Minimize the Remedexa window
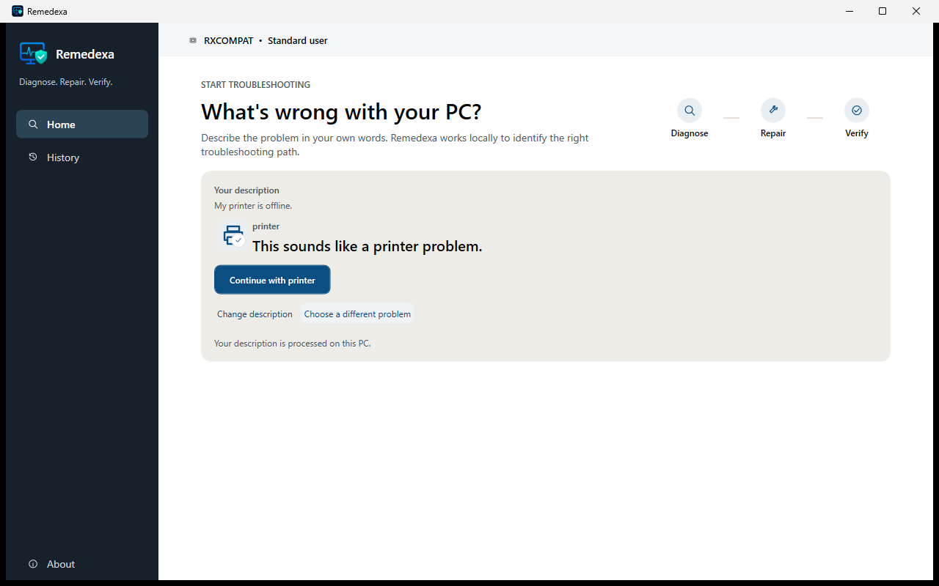This screenshot has height=586, width=939. [849, 11]
